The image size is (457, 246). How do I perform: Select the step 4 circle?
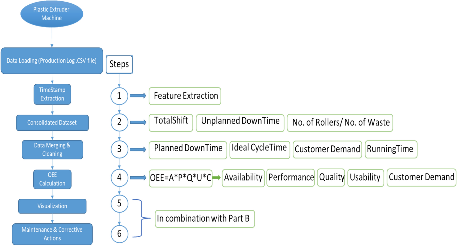click(119, 178)
